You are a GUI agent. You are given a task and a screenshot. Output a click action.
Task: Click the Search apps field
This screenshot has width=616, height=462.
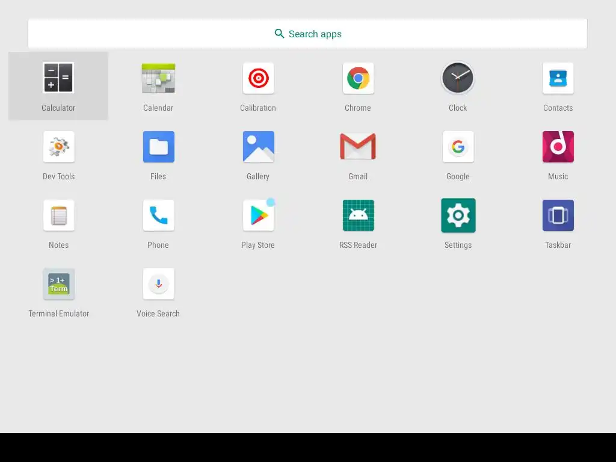(307, 34)
